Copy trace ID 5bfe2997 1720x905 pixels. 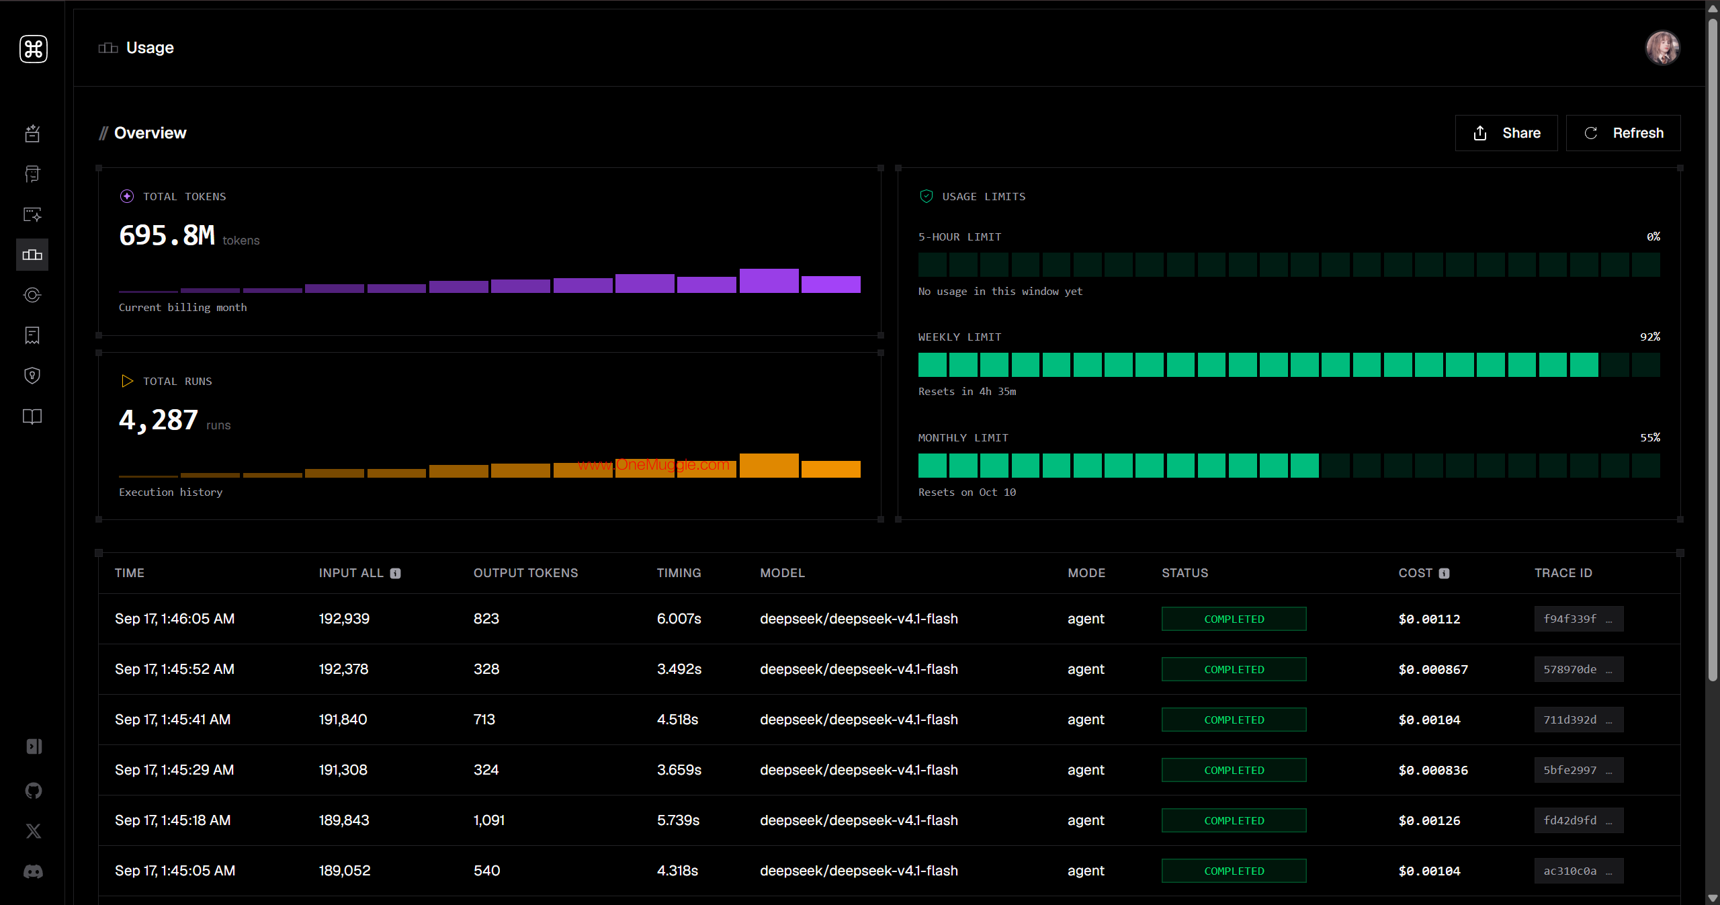1578,770
